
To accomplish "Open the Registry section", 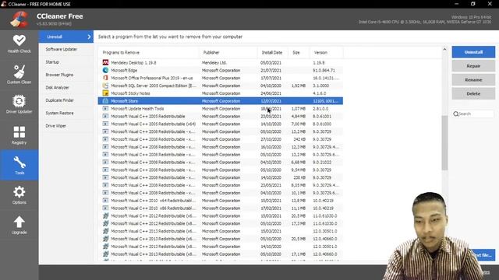I will pos(19,135).
